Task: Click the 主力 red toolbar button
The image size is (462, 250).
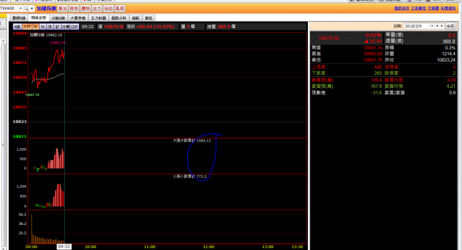Action: [x=97, y=8]
